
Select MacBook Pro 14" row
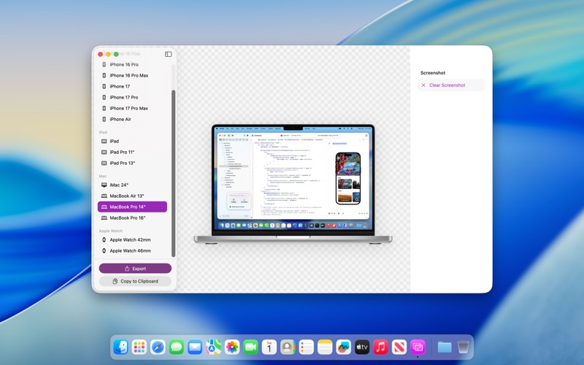click(x=132, y=207)
